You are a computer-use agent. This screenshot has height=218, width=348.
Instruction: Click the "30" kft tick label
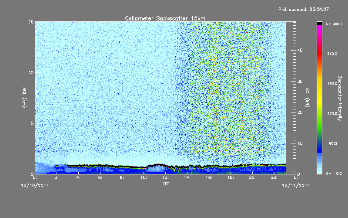pyautogui.click(x=300, y=82)
